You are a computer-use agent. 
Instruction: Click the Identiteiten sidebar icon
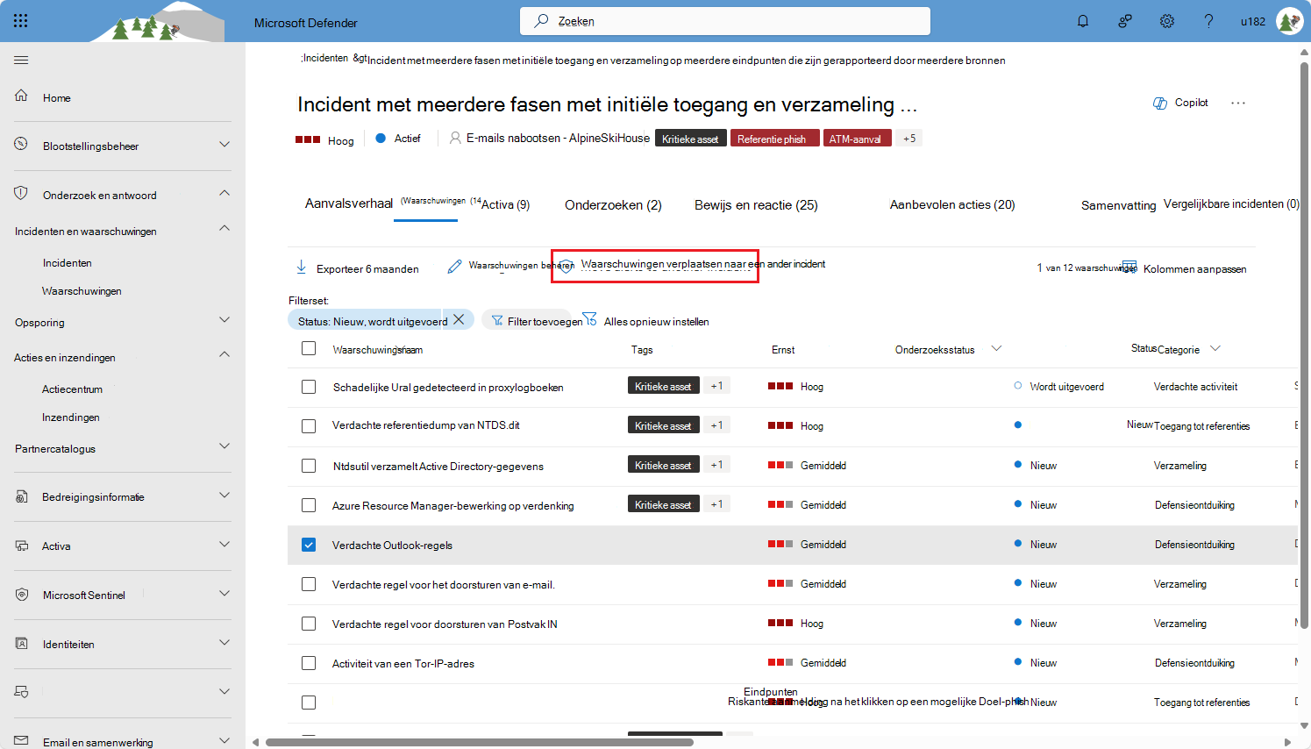pos(22,644)
